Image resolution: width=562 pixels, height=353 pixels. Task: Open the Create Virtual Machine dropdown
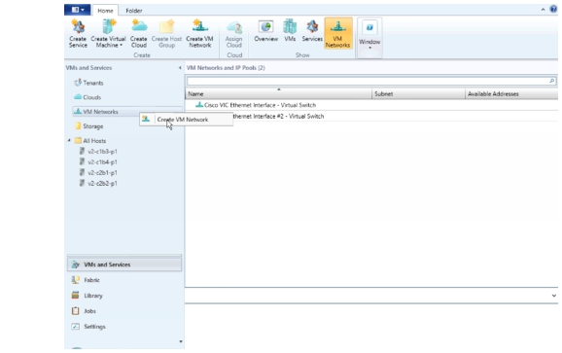pos(108,34)
